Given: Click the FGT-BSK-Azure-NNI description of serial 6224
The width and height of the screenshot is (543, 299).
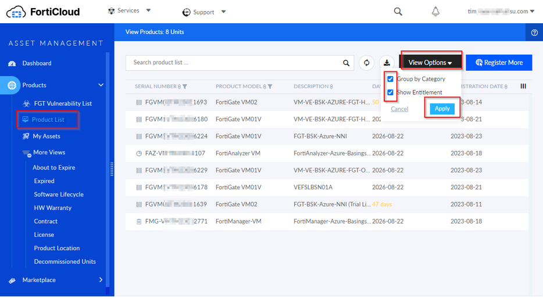Looking at the screenshot, I should pos(320,136).
